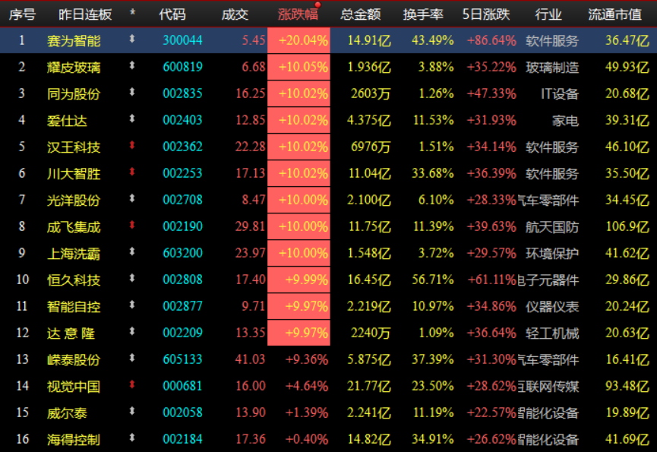Sort by the 总金额 column header
The image size is (657, 452).
(x=360, y=14)
